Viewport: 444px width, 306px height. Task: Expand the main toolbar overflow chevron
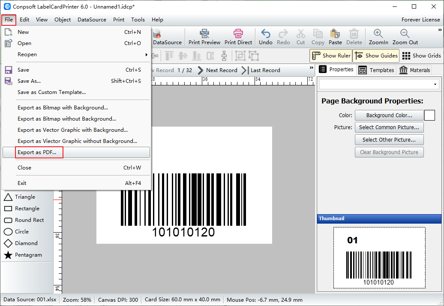pos(440,30)
